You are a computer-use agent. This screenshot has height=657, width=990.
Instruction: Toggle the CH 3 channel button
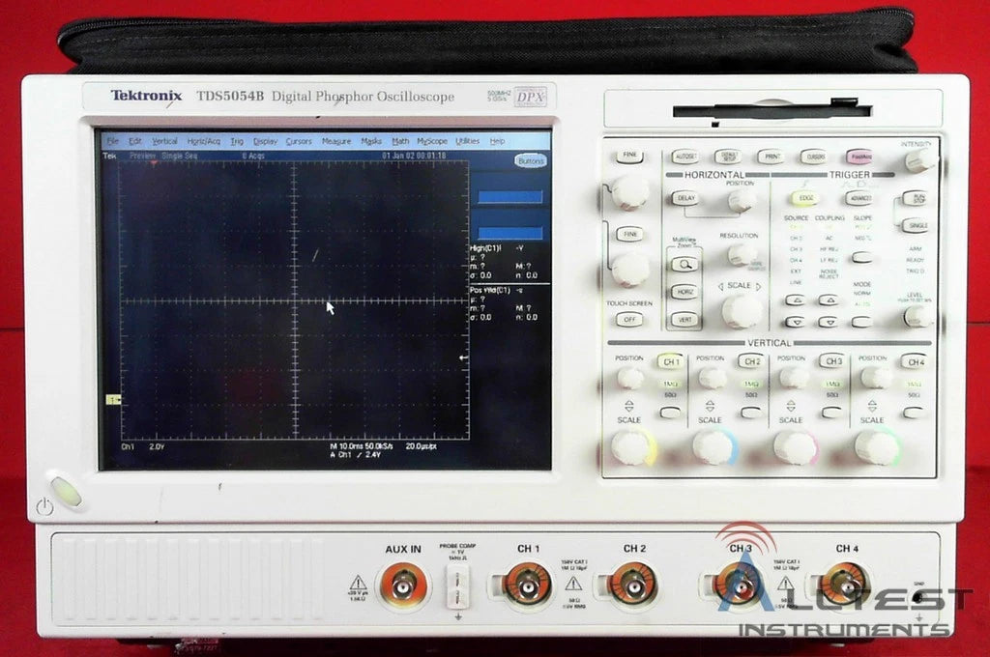(832, 361)
